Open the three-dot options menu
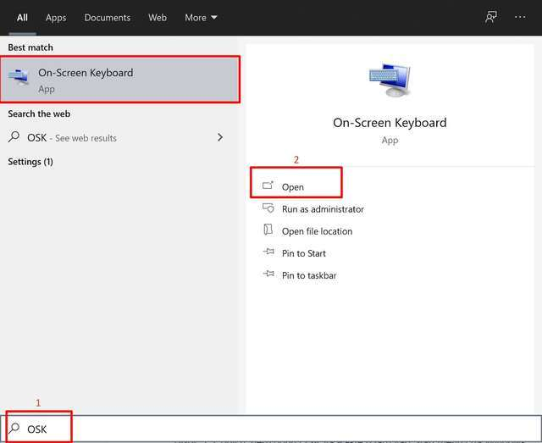 tap(520, 17)
